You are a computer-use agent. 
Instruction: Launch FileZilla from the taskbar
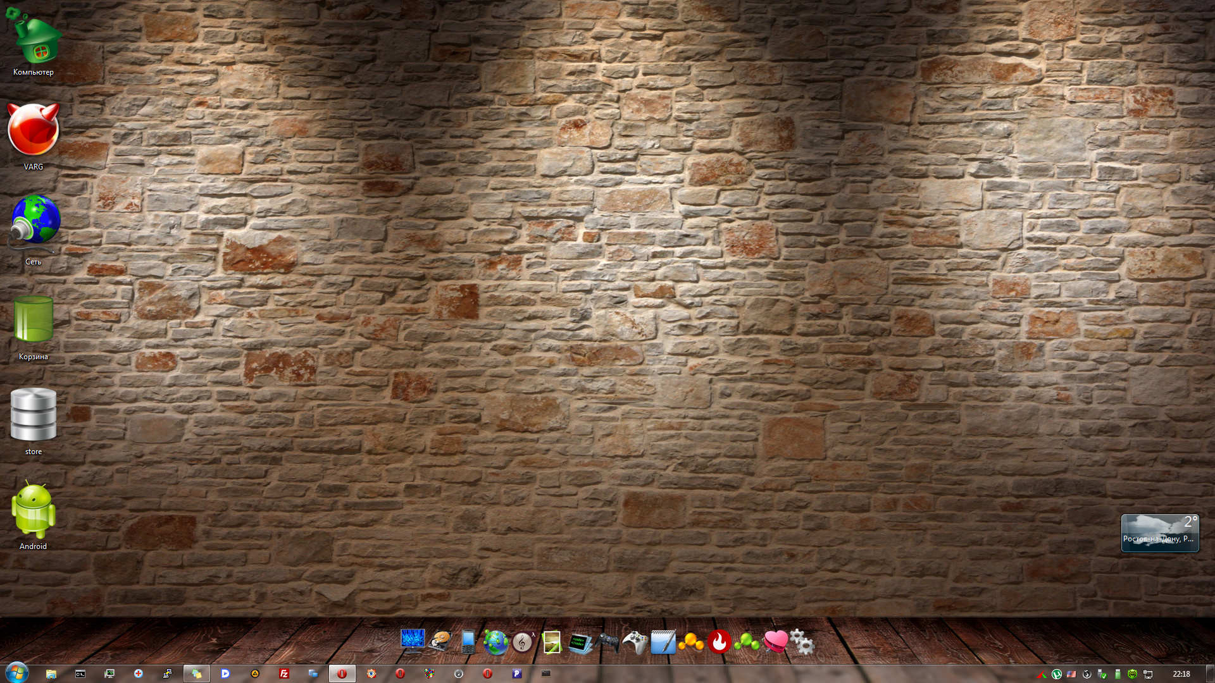coord(284,674)
